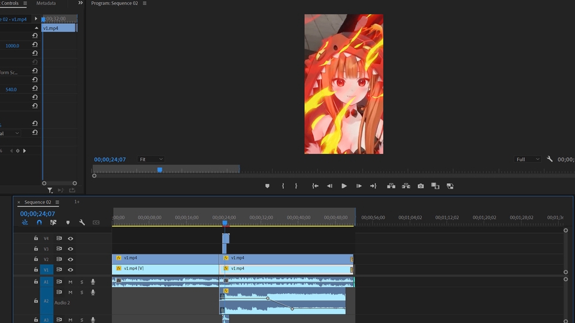Screen dimensions: 575x323
Task: Click the Mark Out button
Action: [x=296, y=186]
